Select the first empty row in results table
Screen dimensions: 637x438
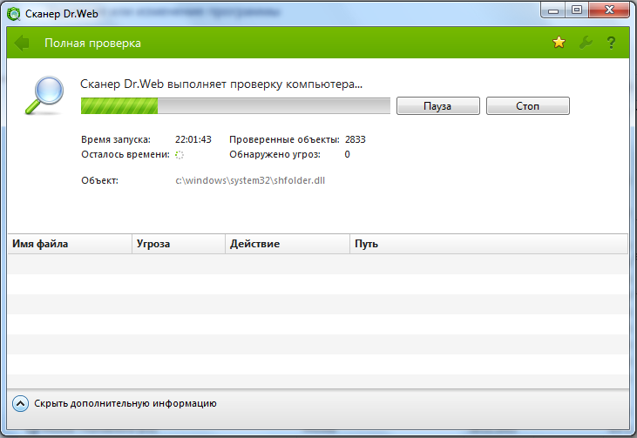(318, 264)
